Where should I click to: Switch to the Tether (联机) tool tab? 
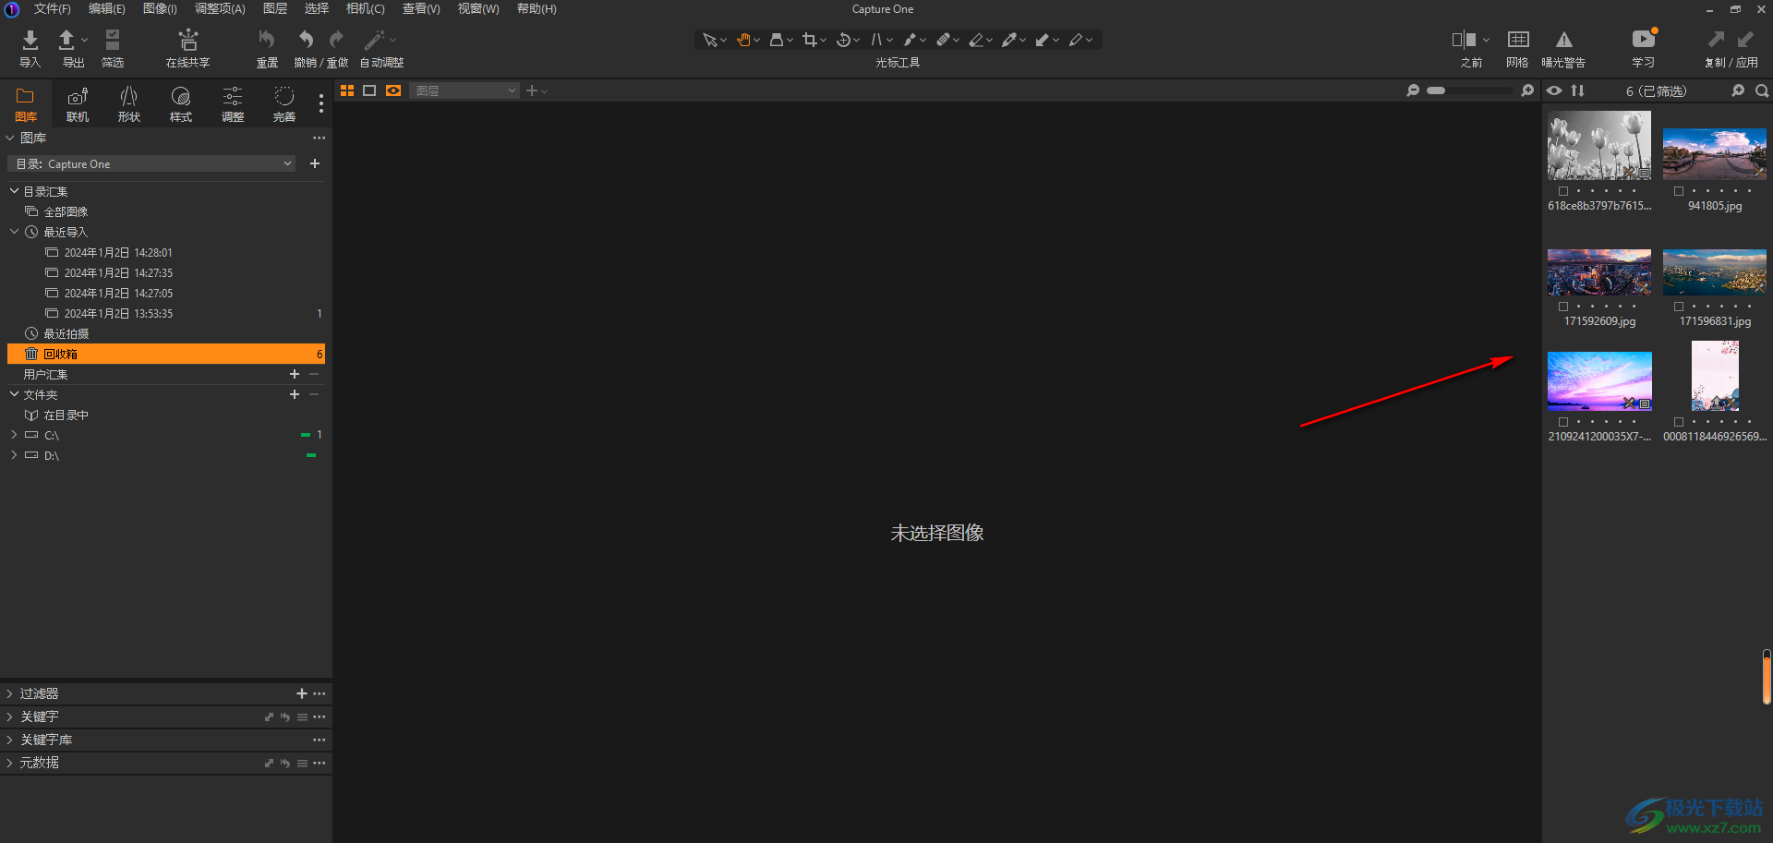(x=78, y=98)
